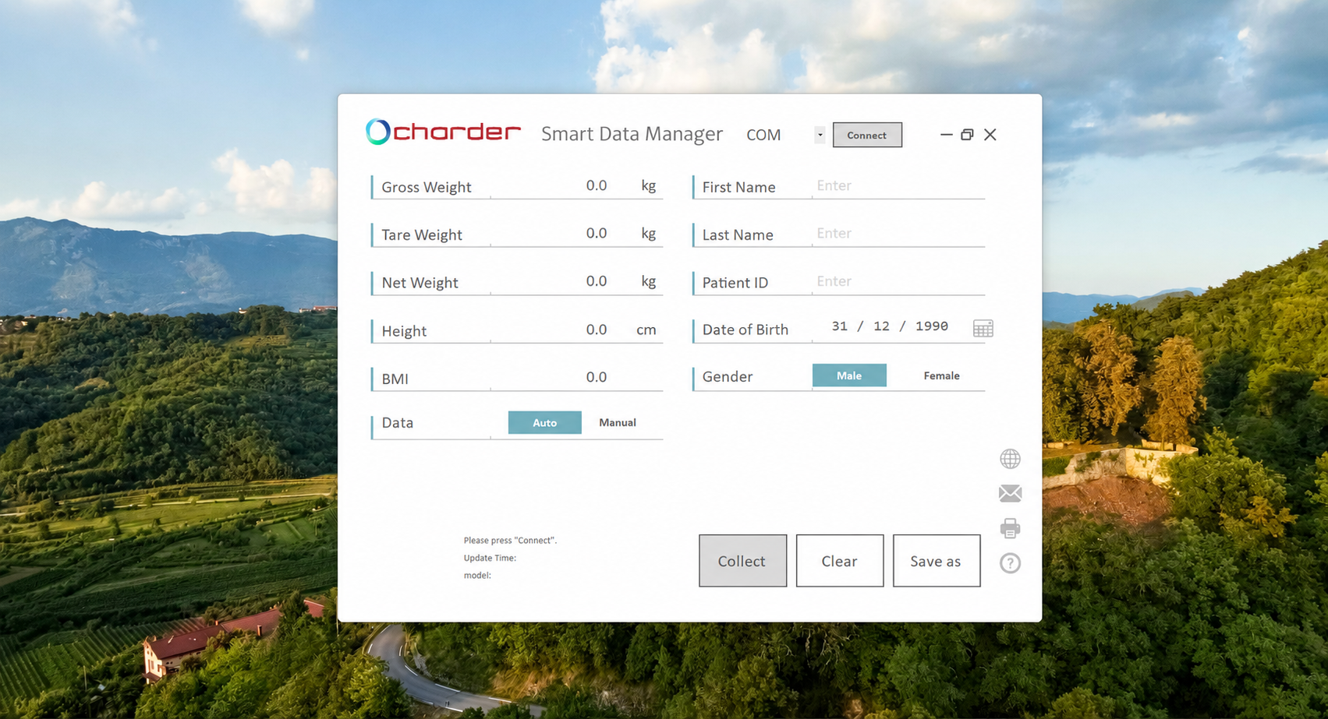Click the Smart Data Manager title text

click(x=632, y=134)
